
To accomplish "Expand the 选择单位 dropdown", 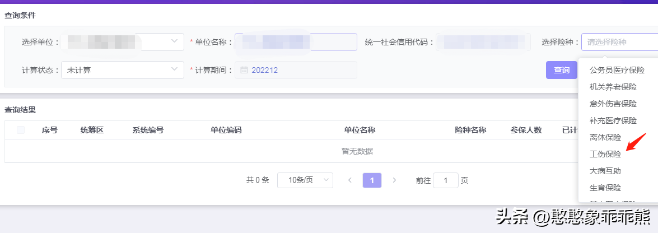I will pyautogui.click(x=174, y=41).
